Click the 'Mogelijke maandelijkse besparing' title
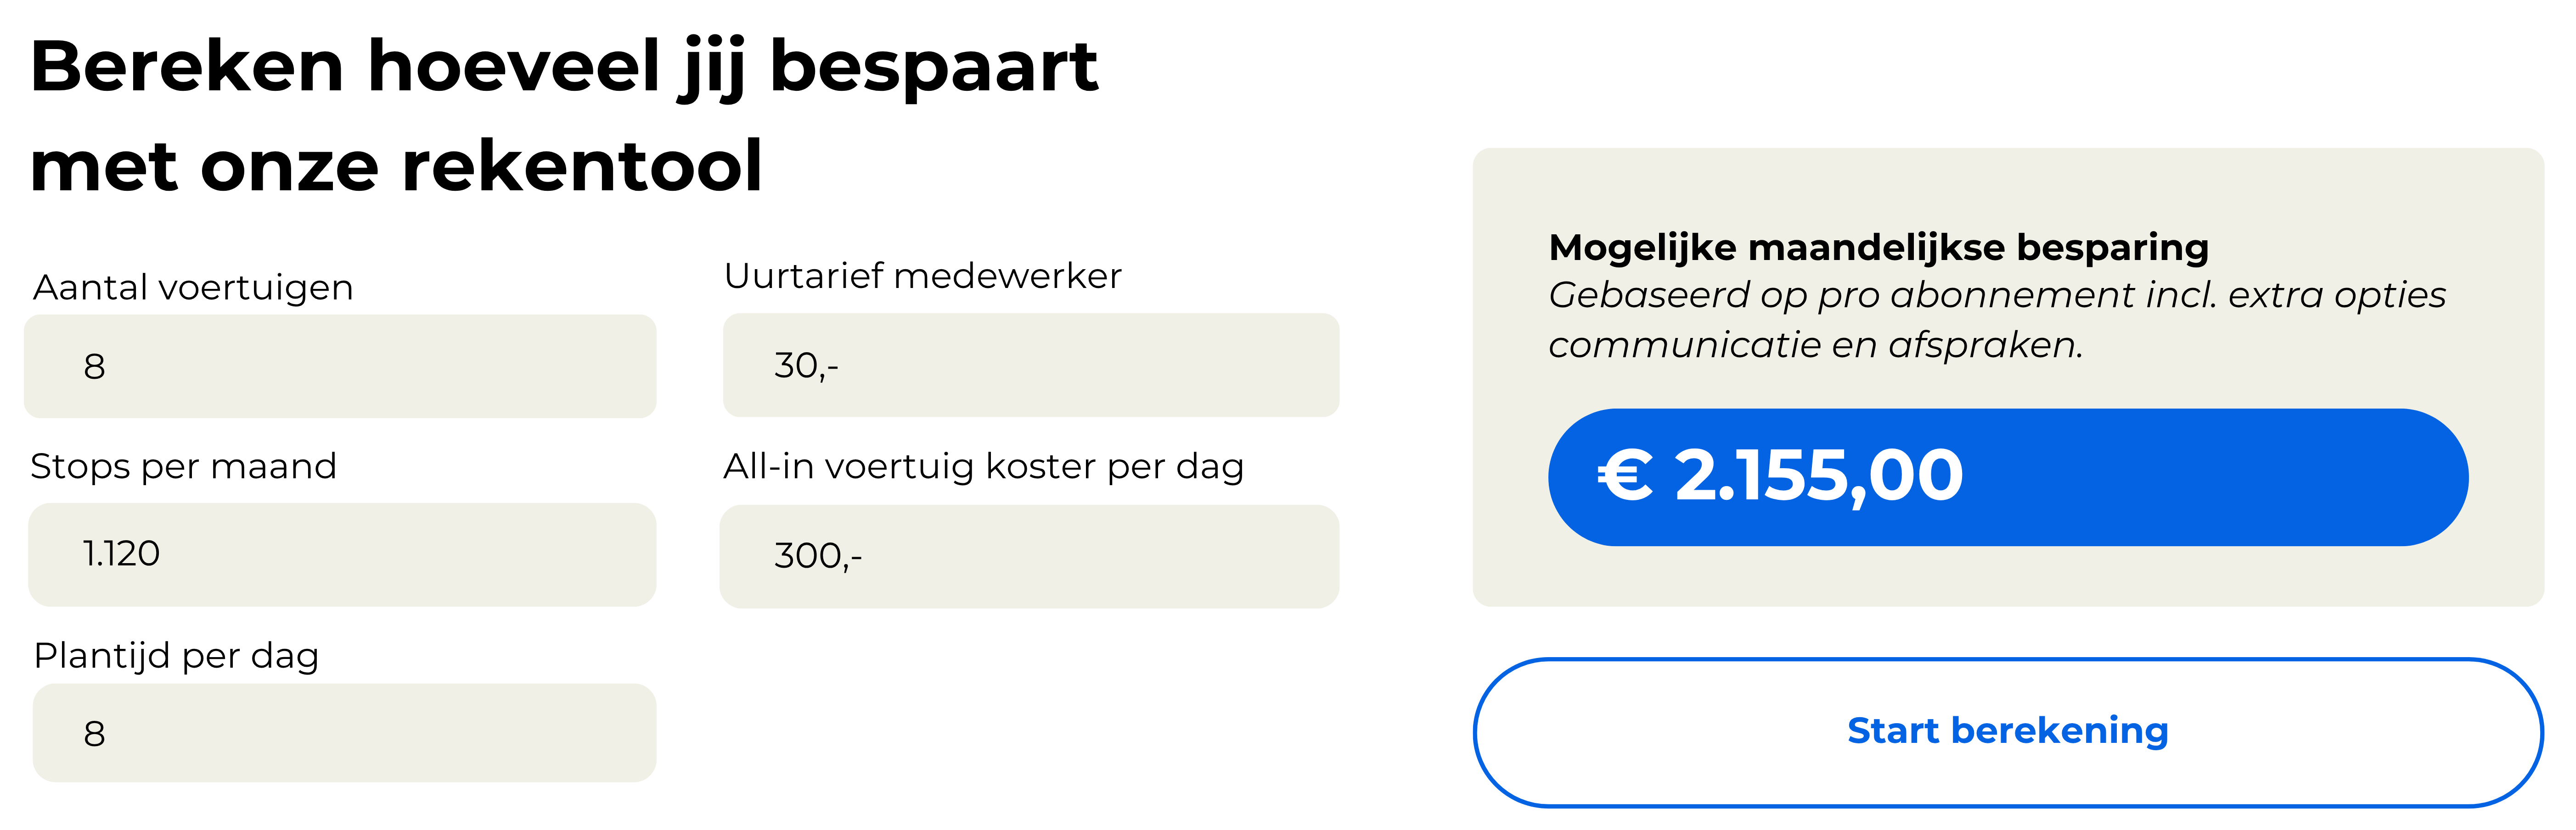 pos(1879,247)
